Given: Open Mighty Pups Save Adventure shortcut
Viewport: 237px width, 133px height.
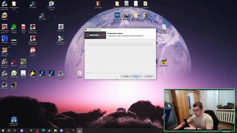Looking at the screenshot, I should pyautogui.click(x=14, y=121).
